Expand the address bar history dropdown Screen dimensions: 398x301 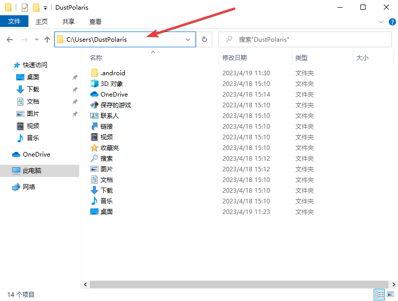pyautogui.click(x=188, y=40)
